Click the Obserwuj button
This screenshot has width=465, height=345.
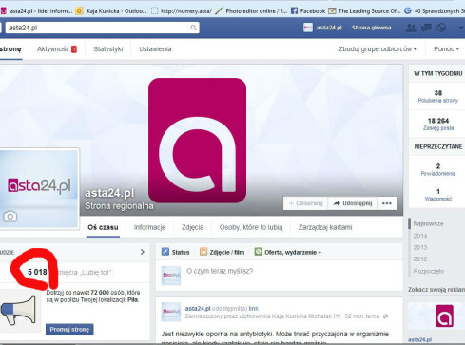tap(305, 203)
